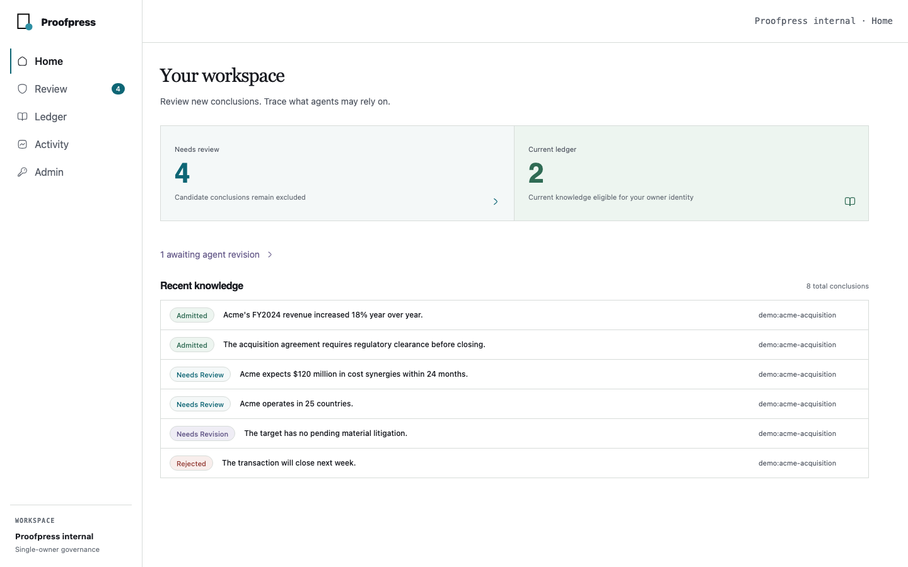The height and width of the screenshot is (567, 908).
Task: Click the chevron arrow in Needs review card
Action: coord(496,202)
